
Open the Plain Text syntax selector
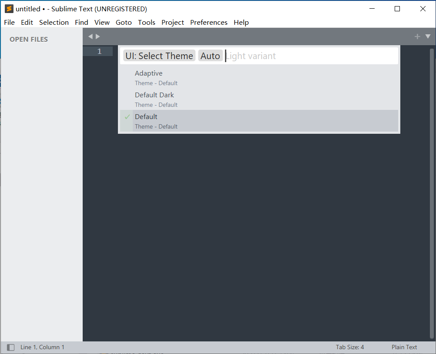tap(404, 347)
